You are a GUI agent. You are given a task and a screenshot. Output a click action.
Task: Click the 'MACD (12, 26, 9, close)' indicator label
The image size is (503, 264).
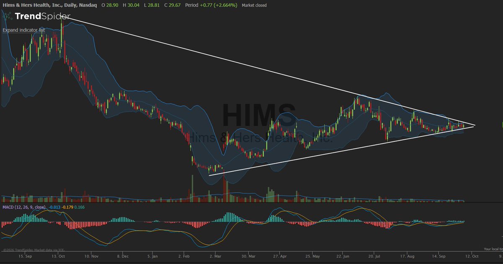point(24,207)
